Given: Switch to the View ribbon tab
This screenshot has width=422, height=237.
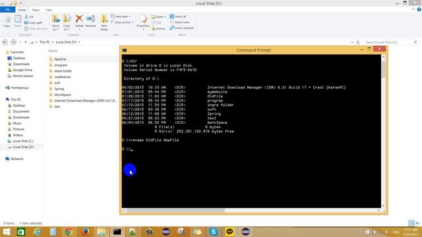Looking at the screenshot, I should coord(49,10).
